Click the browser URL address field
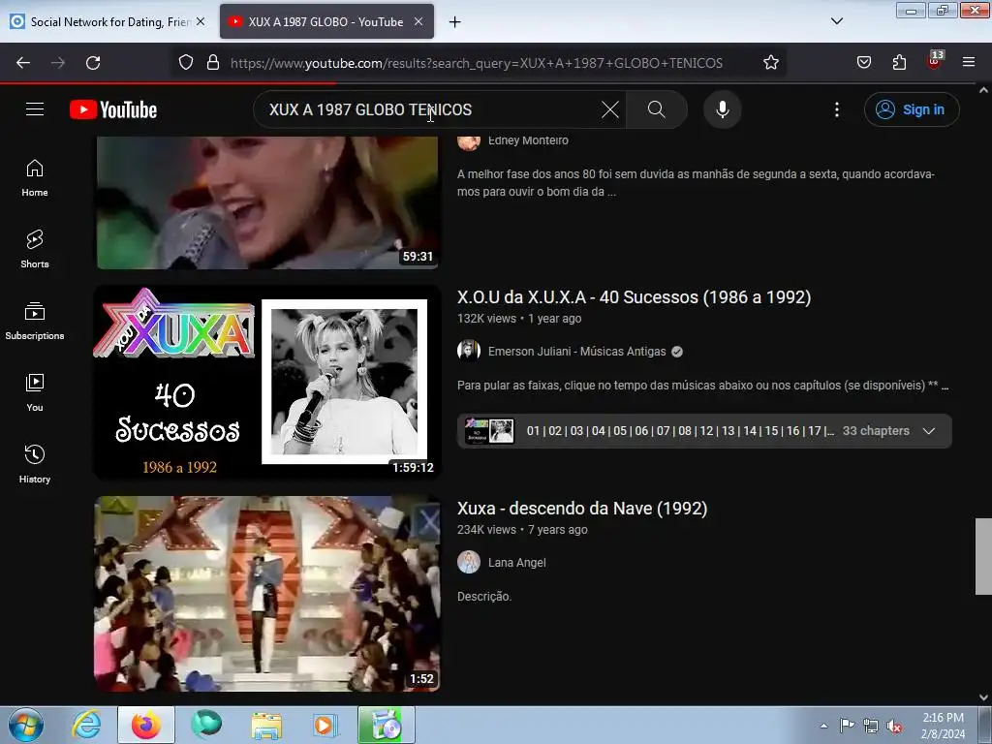Image resolution: width=992 pixels, height=744 pixels. [x=477, y=63]
